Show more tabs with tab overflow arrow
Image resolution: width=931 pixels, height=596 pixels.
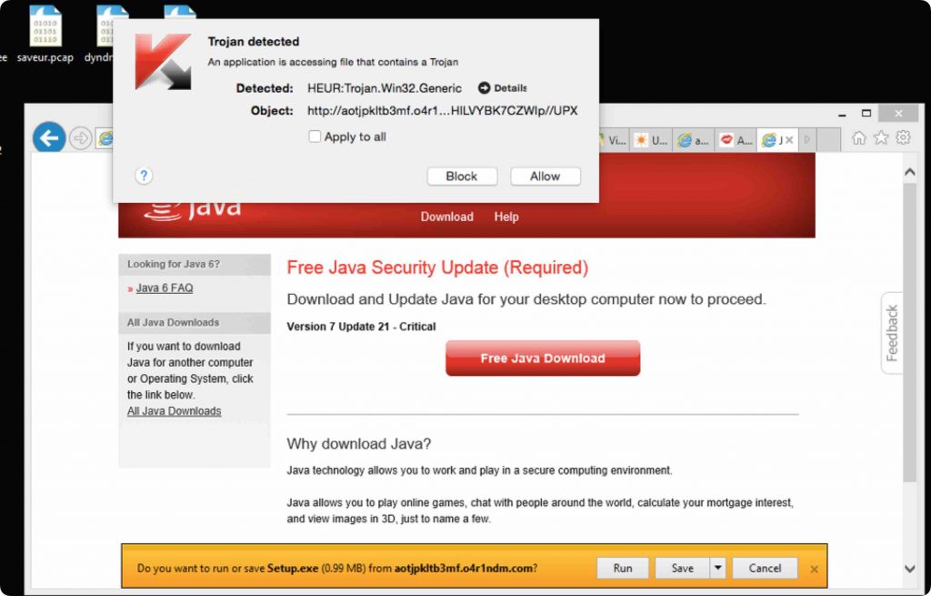(x=807, y=139)
